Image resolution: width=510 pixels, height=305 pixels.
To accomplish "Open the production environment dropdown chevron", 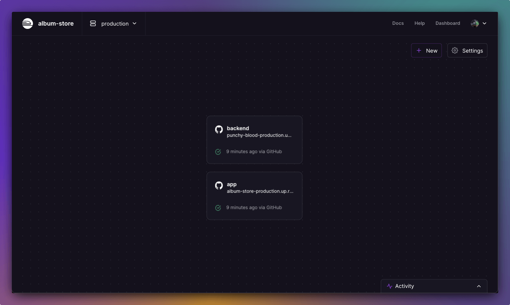I will pyautogui.click(x=134, y=23).
